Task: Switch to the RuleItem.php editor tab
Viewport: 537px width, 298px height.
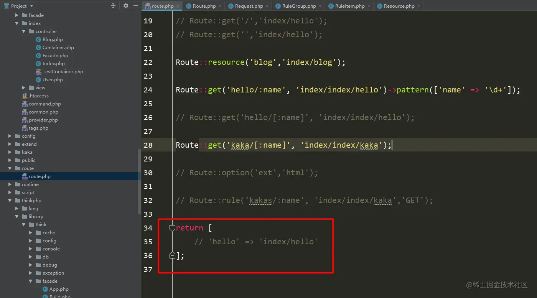Action: tap(349, 6)
